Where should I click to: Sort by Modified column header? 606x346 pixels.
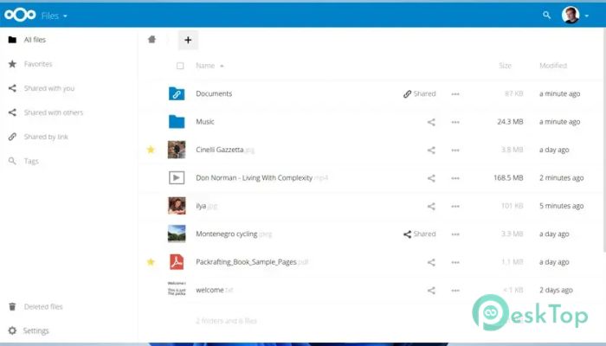point(553,66)
